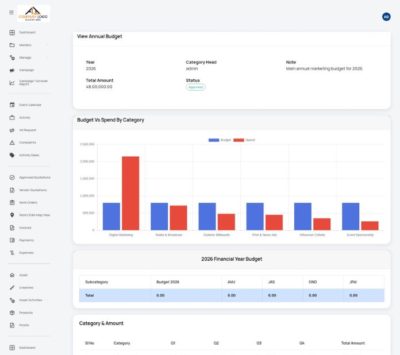400x355 pixels.
Task: Click the company logo link
Action: click(x=33, y=14)
